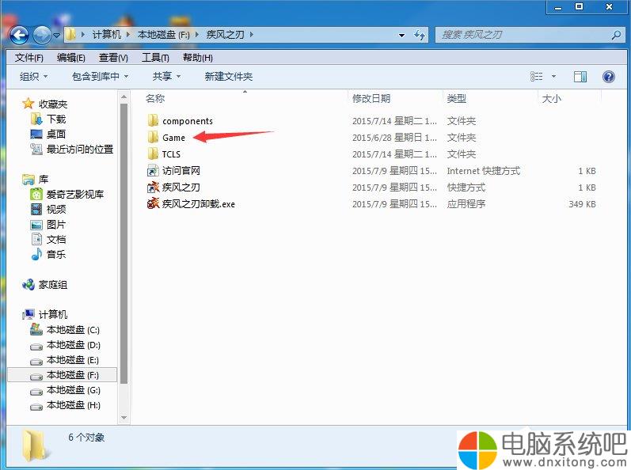The image size is (631, 470).
Task: Open the 图片 library
Action: coord(55,225)
